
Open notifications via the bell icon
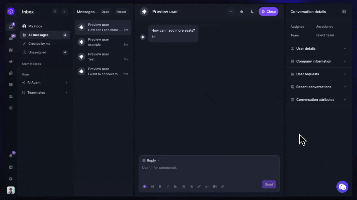11,156
